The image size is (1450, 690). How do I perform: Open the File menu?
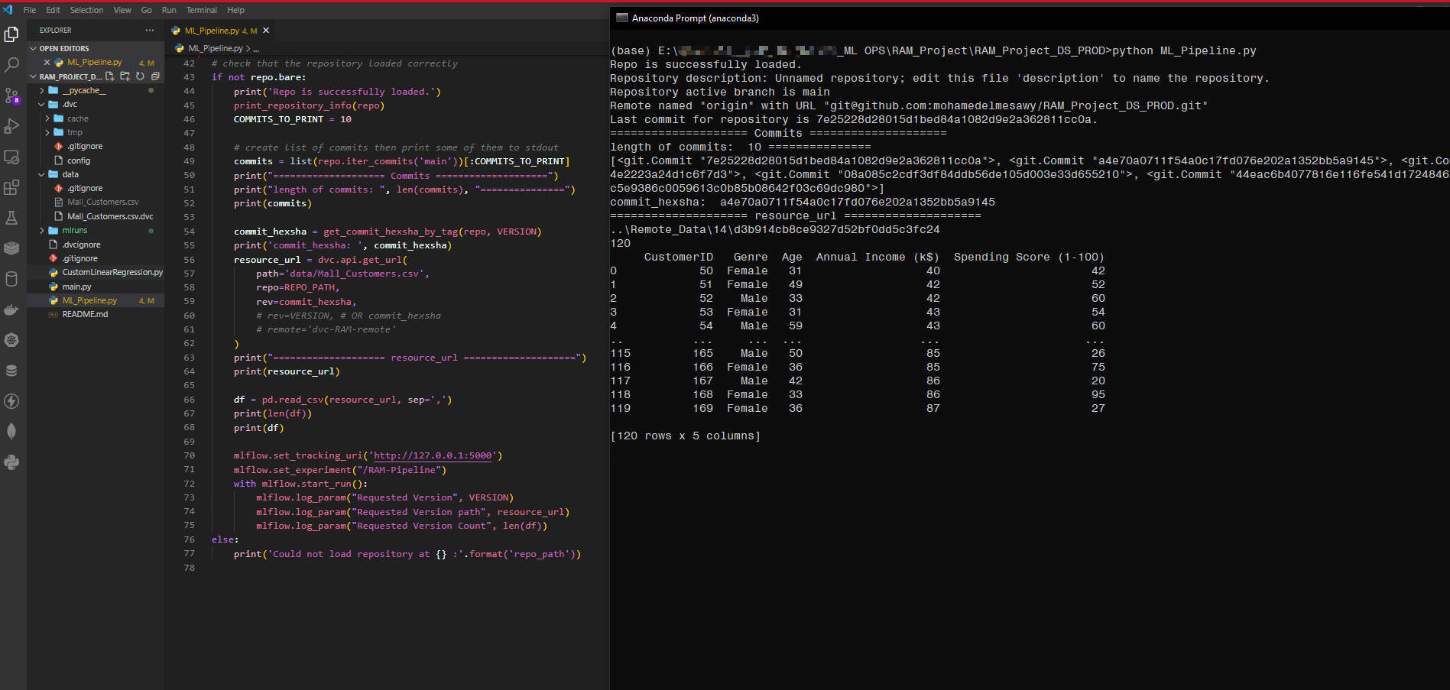coord(30,10)
